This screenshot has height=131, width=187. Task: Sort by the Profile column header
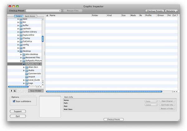coord(151,16)
